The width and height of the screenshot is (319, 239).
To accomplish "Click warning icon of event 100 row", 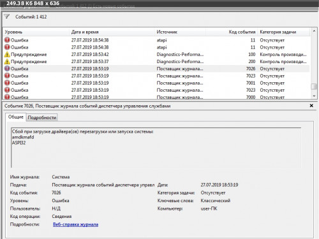I will [7, 54].
